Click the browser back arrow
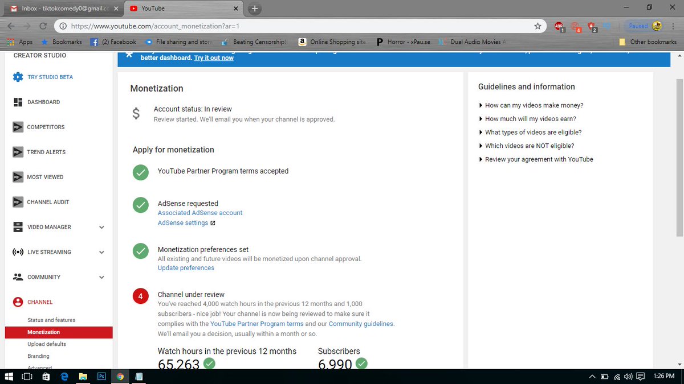This screenshot has height=384, width=684. 12,26
